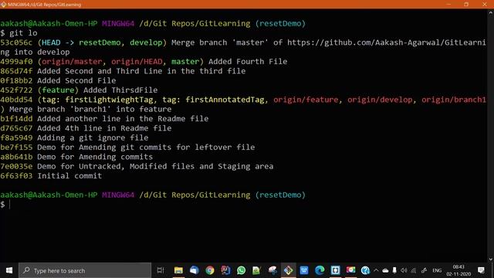494x278 pixels.
Task: Click the 'origin/feature' ref label
Action: click(306, 100)
